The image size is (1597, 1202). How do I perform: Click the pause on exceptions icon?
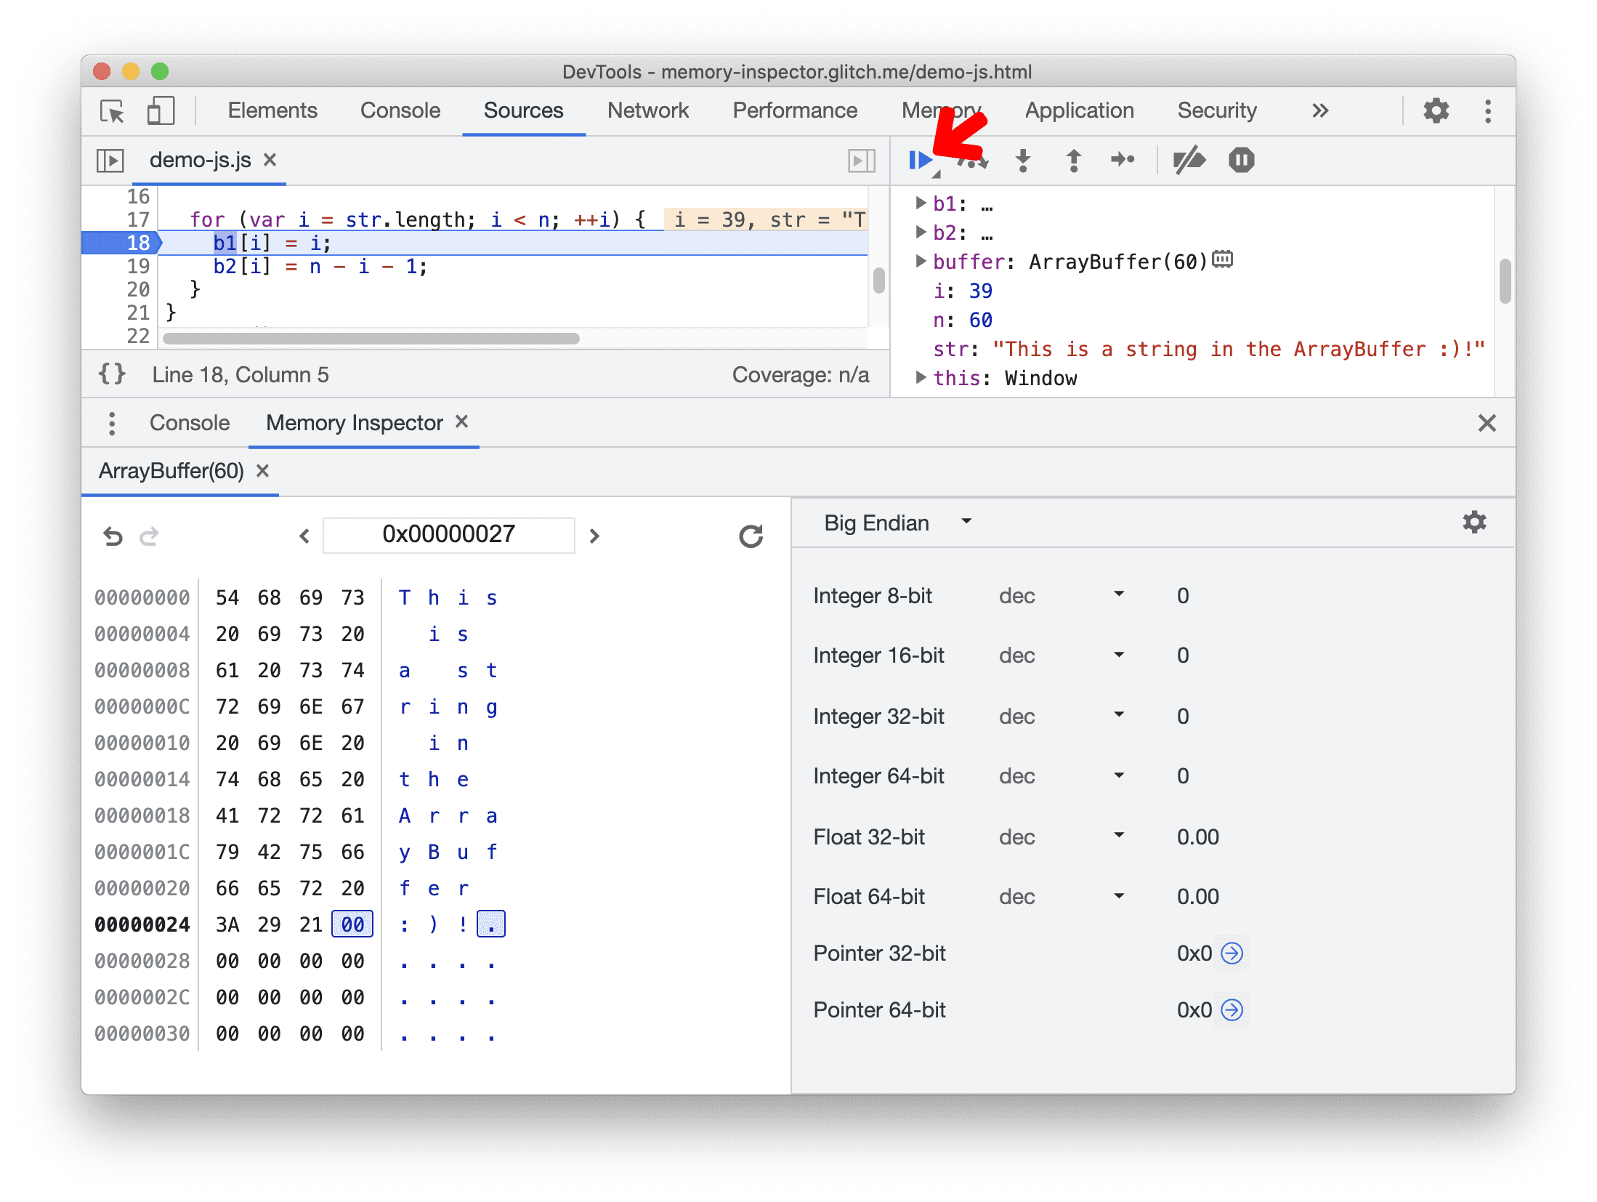coord(1243,159)
